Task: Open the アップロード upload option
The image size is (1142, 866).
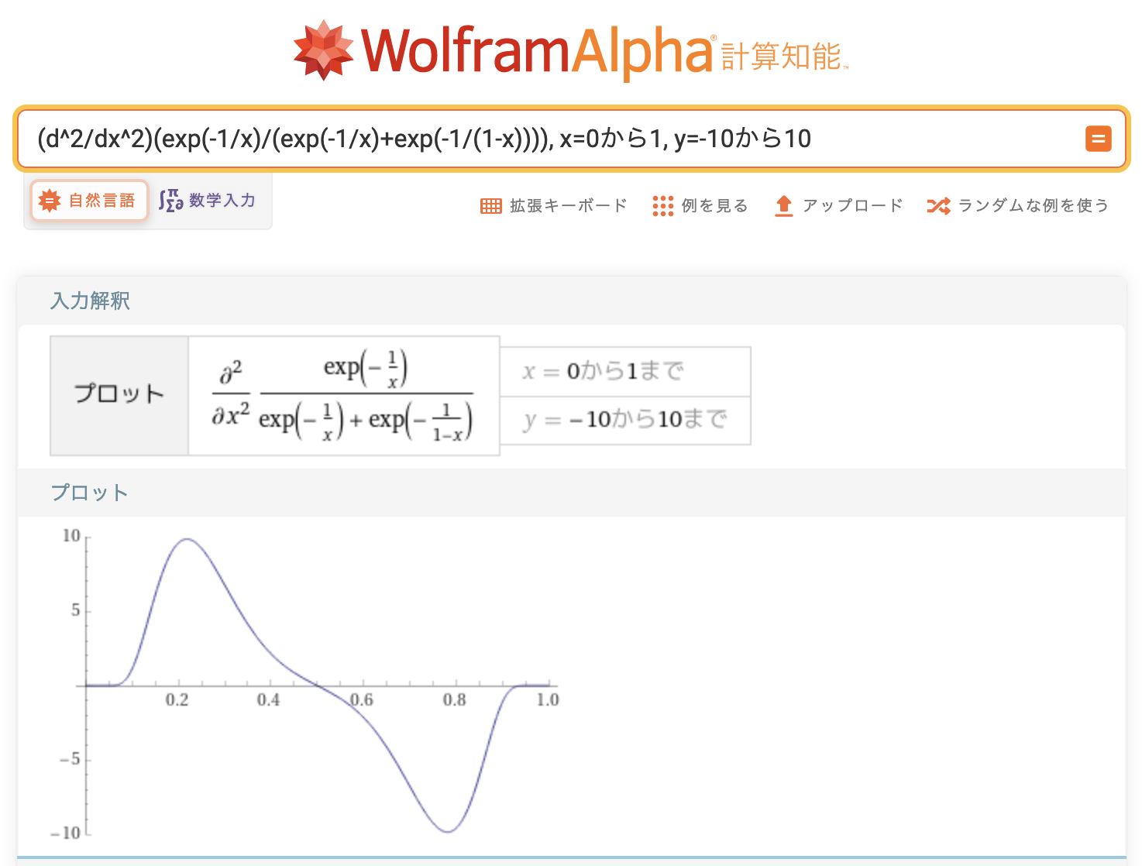Action: [838, 206]
